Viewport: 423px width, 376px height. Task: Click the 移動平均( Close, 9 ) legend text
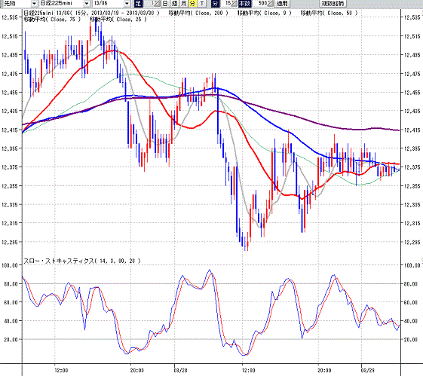(x=265, y=13)
